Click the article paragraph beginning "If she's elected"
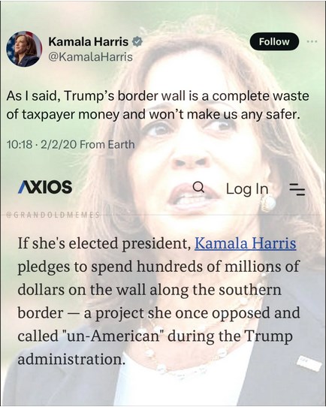This screenshot has width=326, height=407. [x=158, y=301]
